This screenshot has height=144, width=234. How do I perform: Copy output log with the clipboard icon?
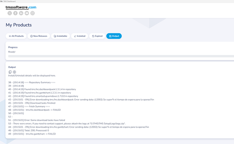click(x=10, y=72)
